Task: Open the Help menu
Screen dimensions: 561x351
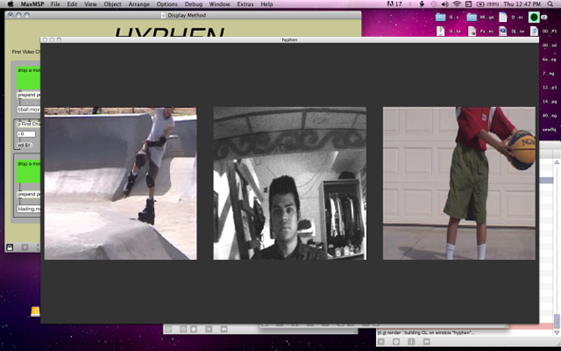Action: (x=266, y=4)
